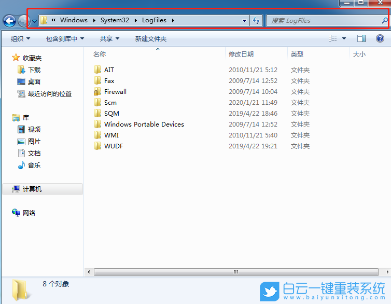Click the Windows Portable Devices folder icon

pyautogui.click(x=97, y=124)
